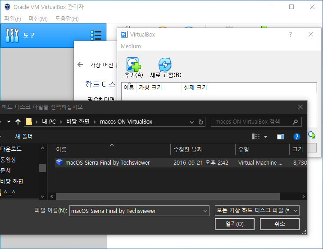Screen dimensions: 323x249
Task: Open the 머신(M) menu
Action: [38, 19]
